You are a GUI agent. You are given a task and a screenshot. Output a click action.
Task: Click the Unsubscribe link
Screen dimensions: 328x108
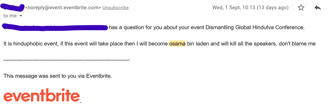pos(115,8)
